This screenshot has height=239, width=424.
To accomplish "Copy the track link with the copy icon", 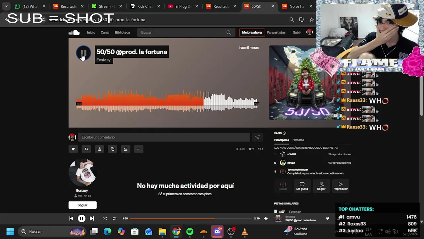I will point(113,149).
